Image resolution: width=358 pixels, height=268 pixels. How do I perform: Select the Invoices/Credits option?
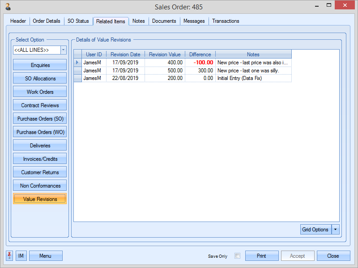click(40, 159)
